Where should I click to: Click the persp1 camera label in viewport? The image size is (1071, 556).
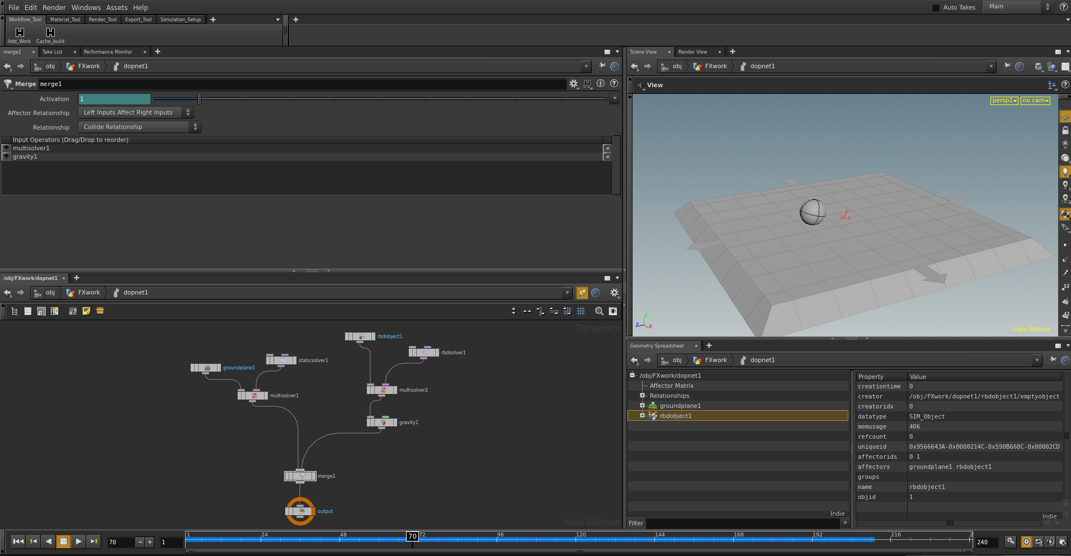[x=1003, y=100]
